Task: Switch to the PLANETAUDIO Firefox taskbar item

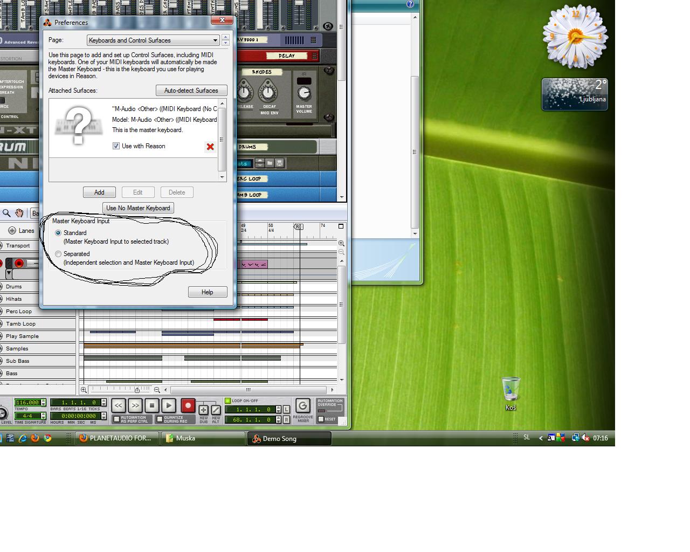Action: coord(117,438)
